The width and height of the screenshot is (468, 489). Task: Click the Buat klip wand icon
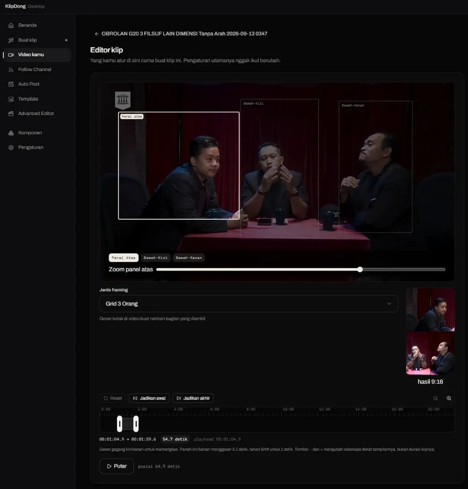(11, 40)
